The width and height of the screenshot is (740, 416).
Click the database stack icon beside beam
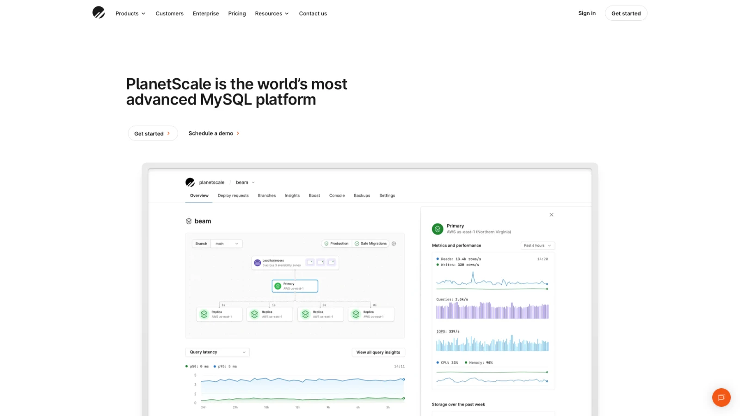189,221
